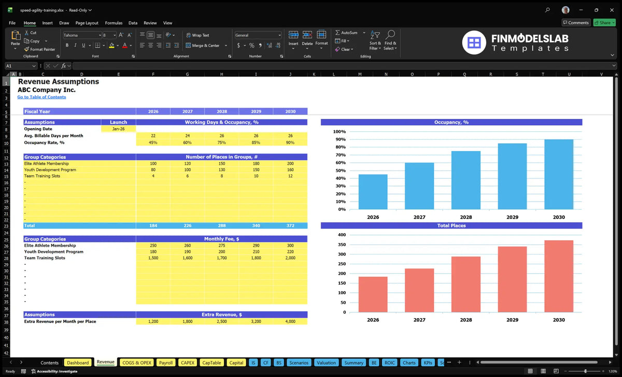This screenshot has width=622, height=377.
Task: Follow the Go to Table of Contents link
Action: [41, 97]
